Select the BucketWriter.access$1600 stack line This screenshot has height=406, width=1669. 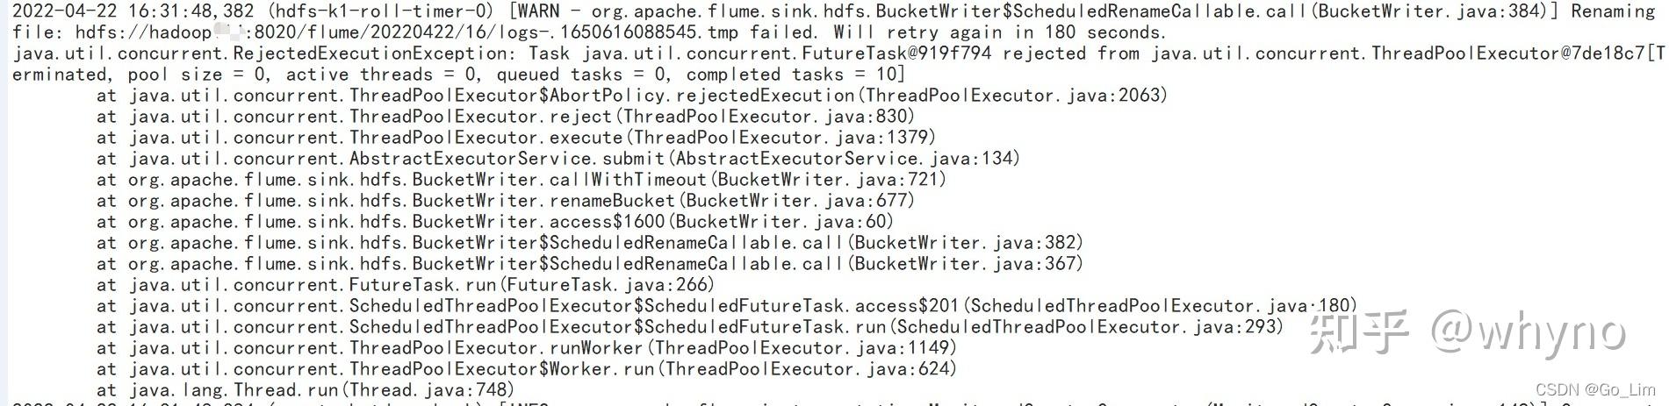495,222
